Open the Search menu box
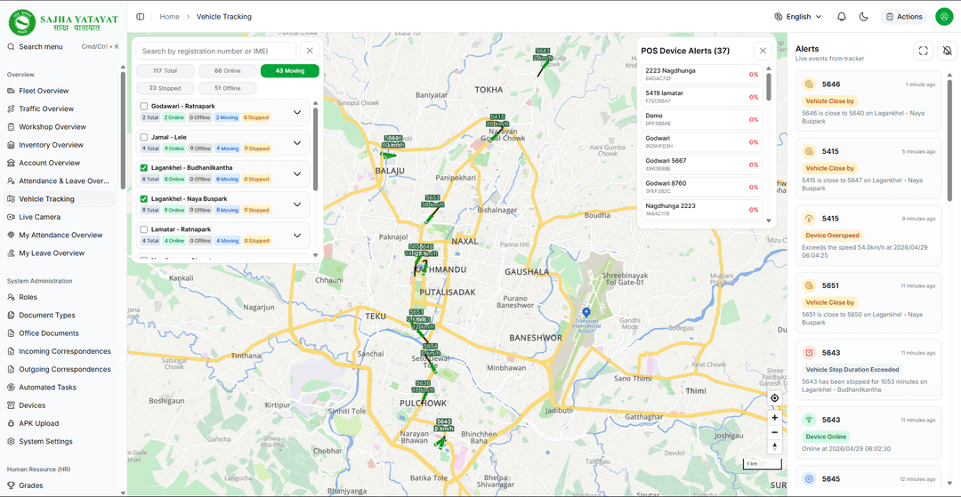961x497 pixels. [x=62, y=46]
